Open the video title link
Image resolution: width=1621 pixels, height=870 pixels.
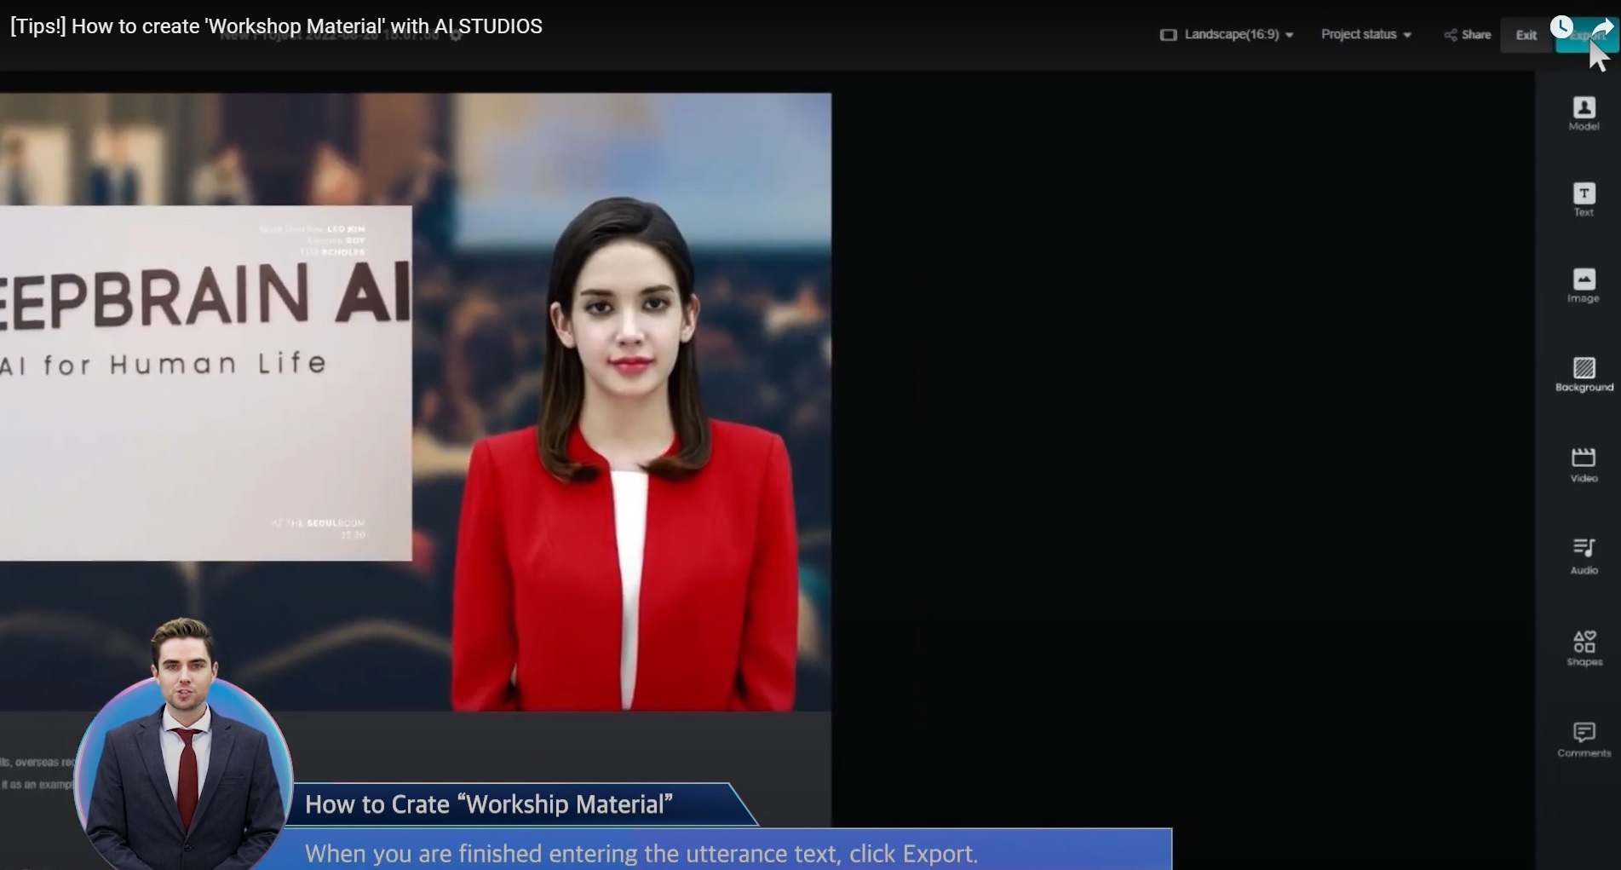click(276, 26)
